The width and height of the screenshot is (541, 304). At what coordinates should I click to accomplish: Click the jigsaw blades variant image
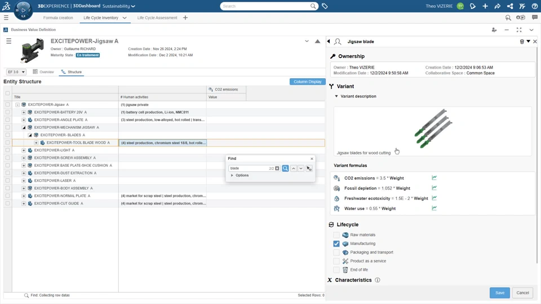[433, 128]
